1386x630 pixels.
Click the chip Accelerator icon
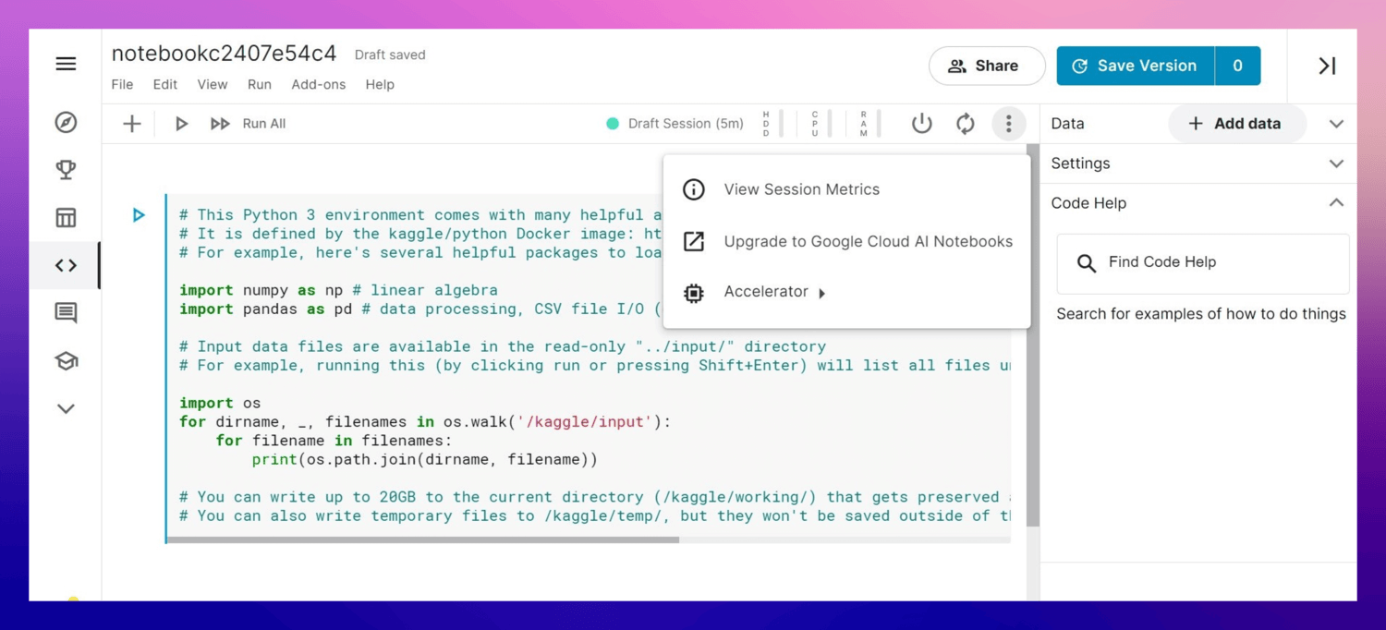pyautogui.click(x=693, y=293)
